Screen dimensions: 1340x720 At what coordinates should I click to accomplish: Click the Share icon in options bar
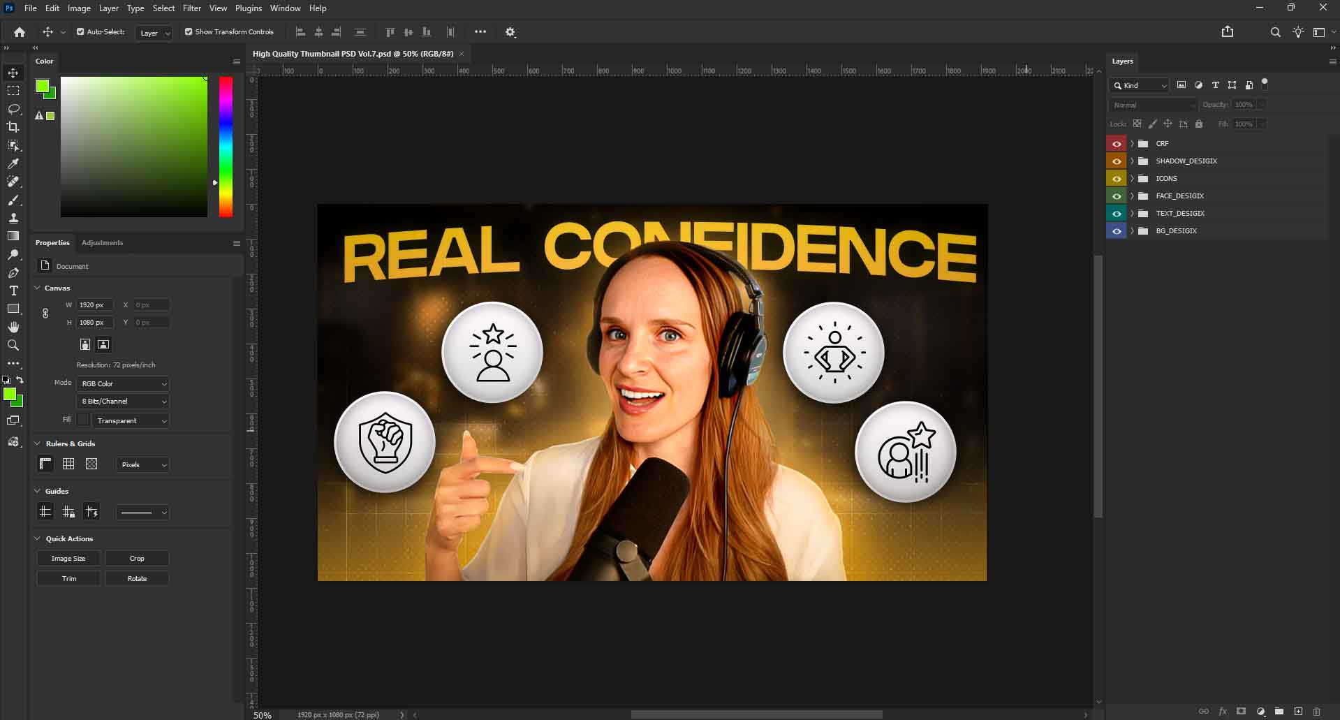(x=1227, y=32)
